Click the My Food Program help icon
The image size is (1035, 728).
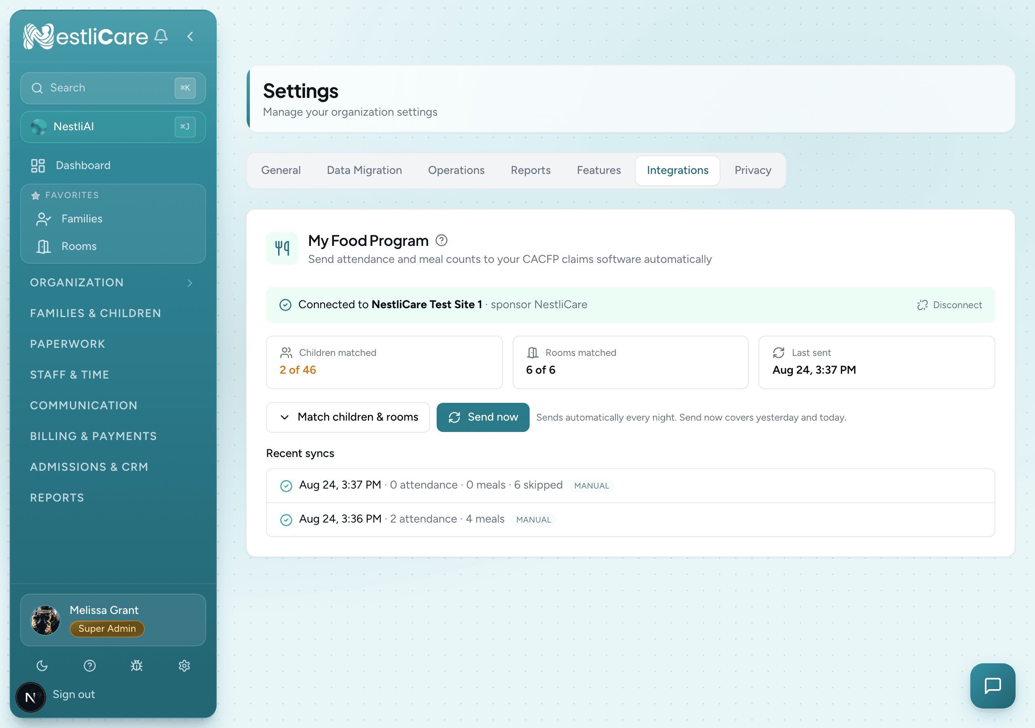441,240
